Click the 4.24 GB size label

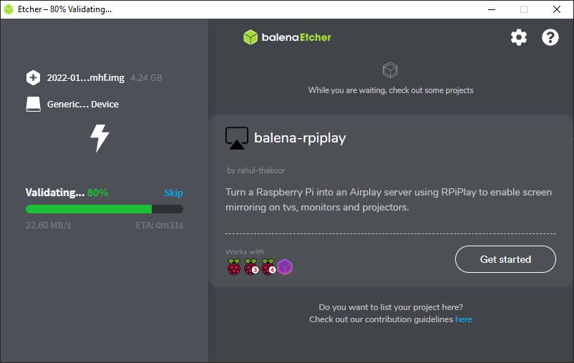point(147,77)
